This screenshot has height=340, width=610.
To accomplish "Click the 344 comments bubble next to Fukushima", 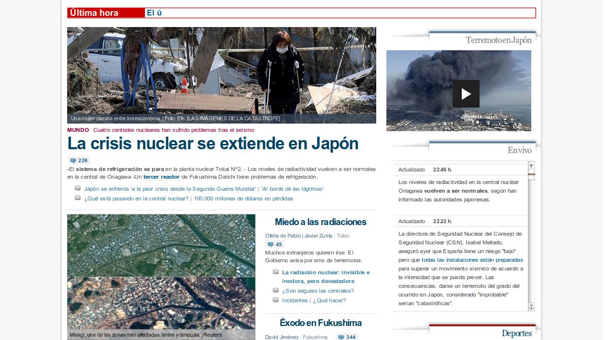I will coord(347,337).
